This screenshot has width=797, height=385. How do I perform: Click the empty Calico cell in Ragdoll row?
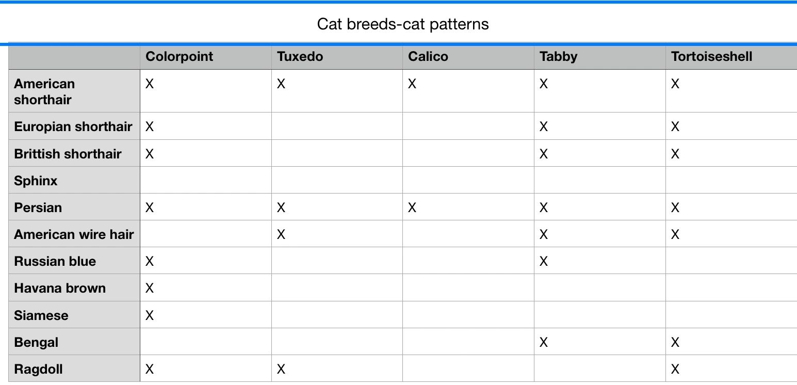(468, 369)
